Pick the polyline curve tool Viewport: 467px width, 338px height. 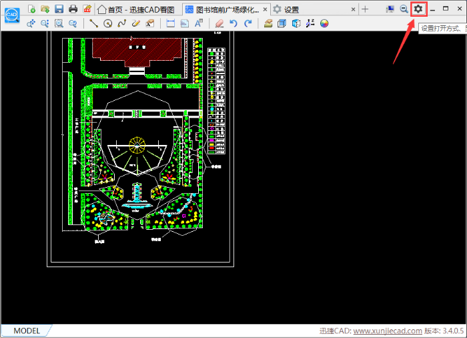tap(121, 23)
